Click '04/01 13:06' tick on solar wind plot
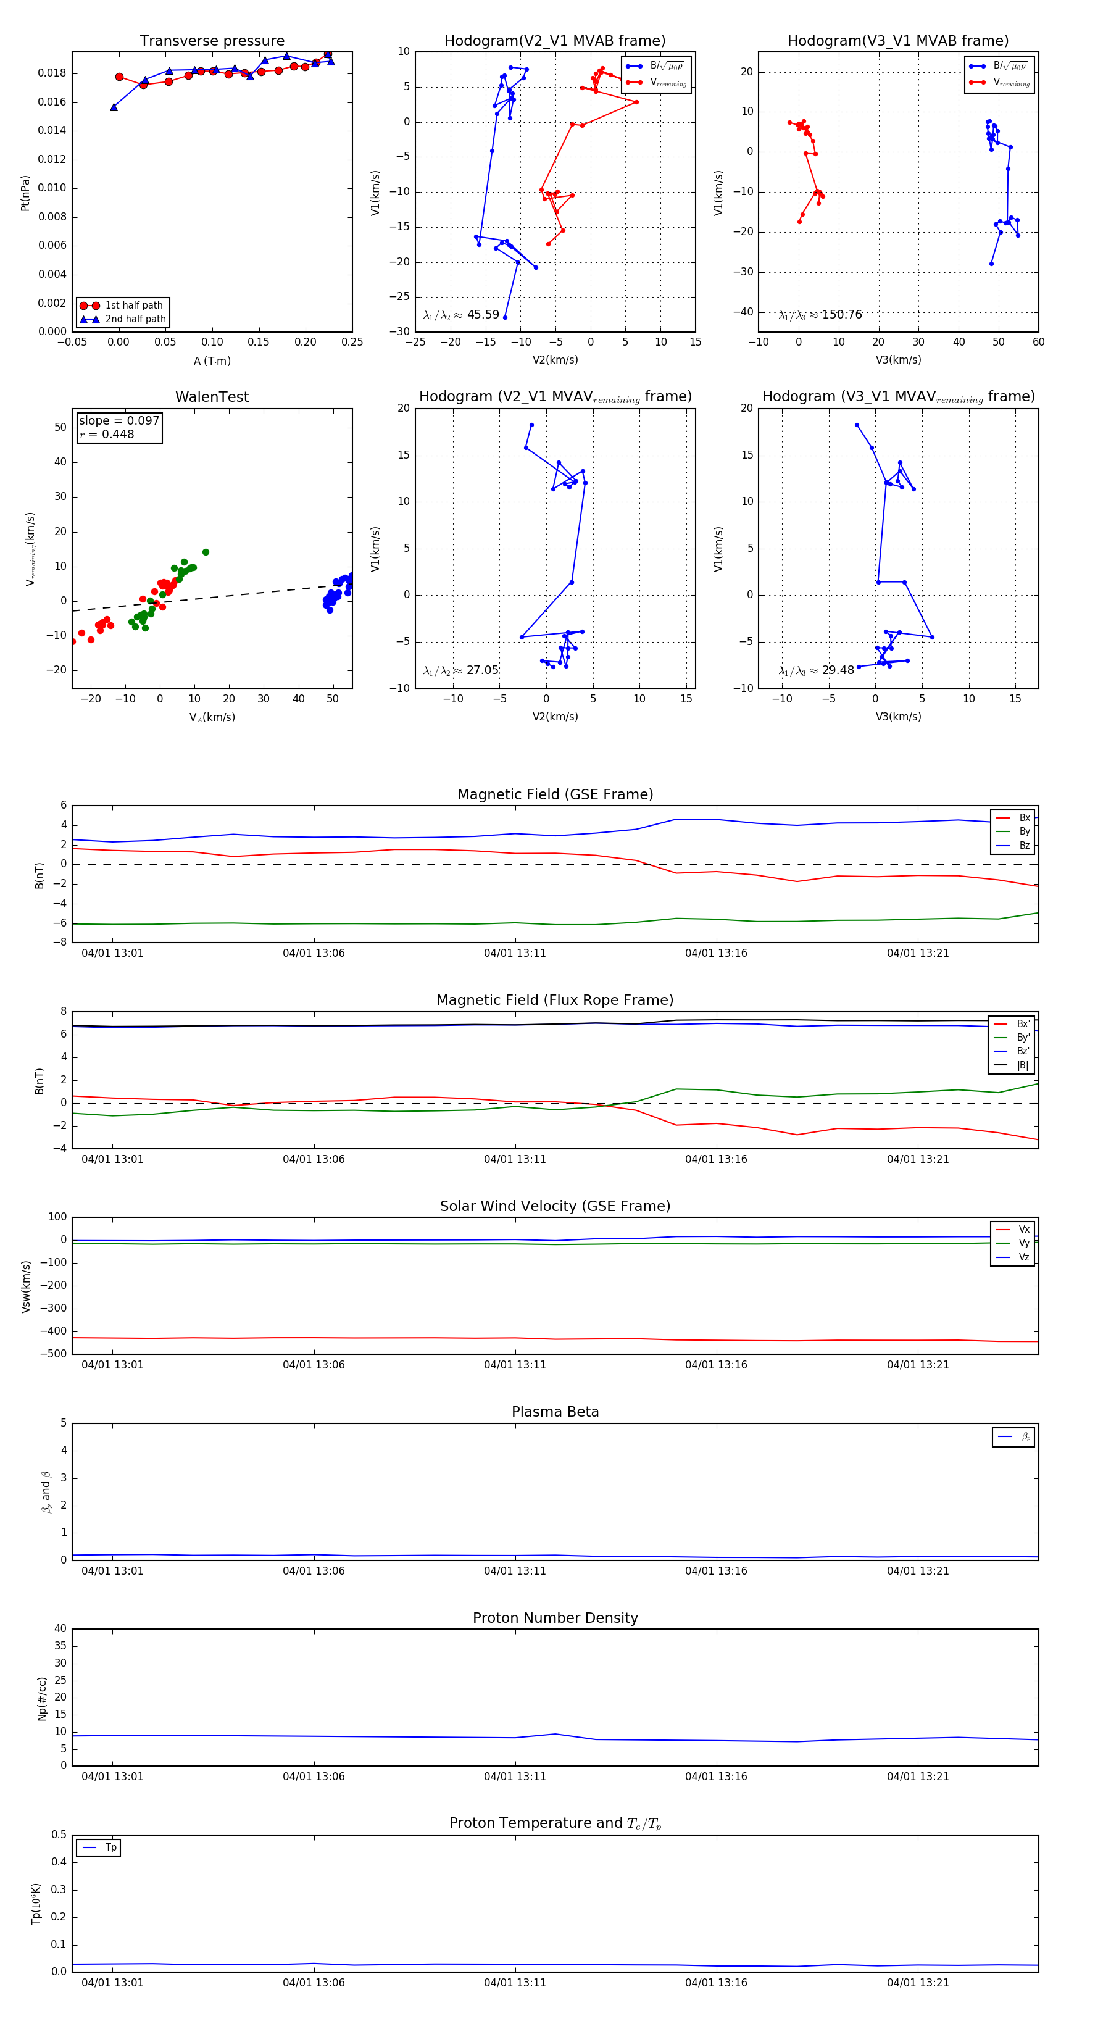The width and height of the screenshot is (1111, 2037). (314, 1365)
